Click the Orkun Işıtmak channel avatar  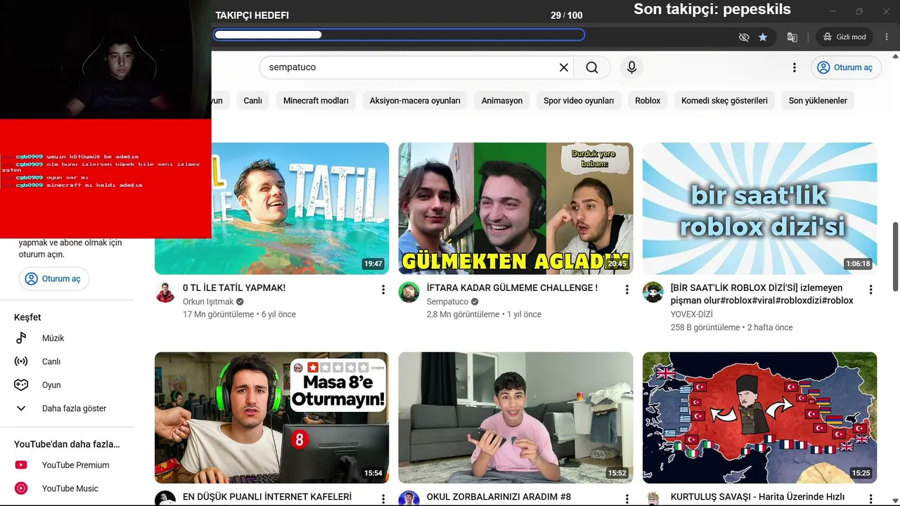coord(165,292)
